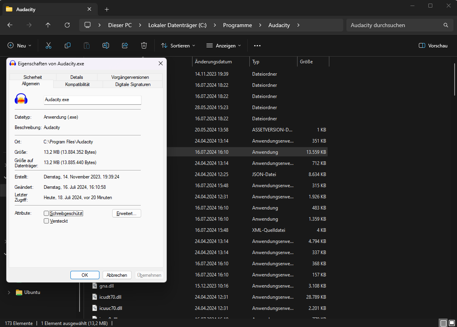Enable the Schreibgeschützt checkbox
The height and width of the screenshot is (327, 457).
(x=47, y=213)
